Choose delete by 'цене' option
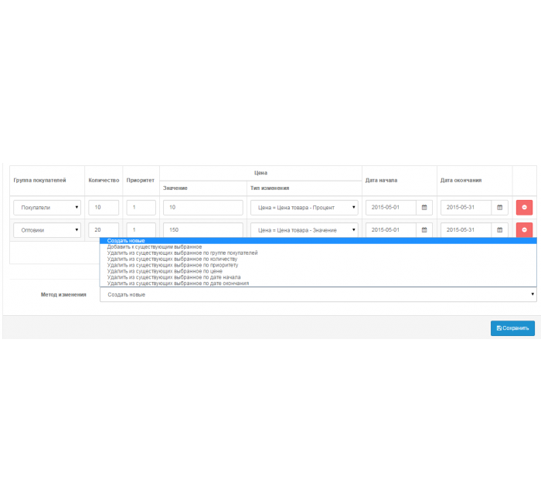This screenshot has width=541, height=502. pyautogui.click(x=318, y=271)
